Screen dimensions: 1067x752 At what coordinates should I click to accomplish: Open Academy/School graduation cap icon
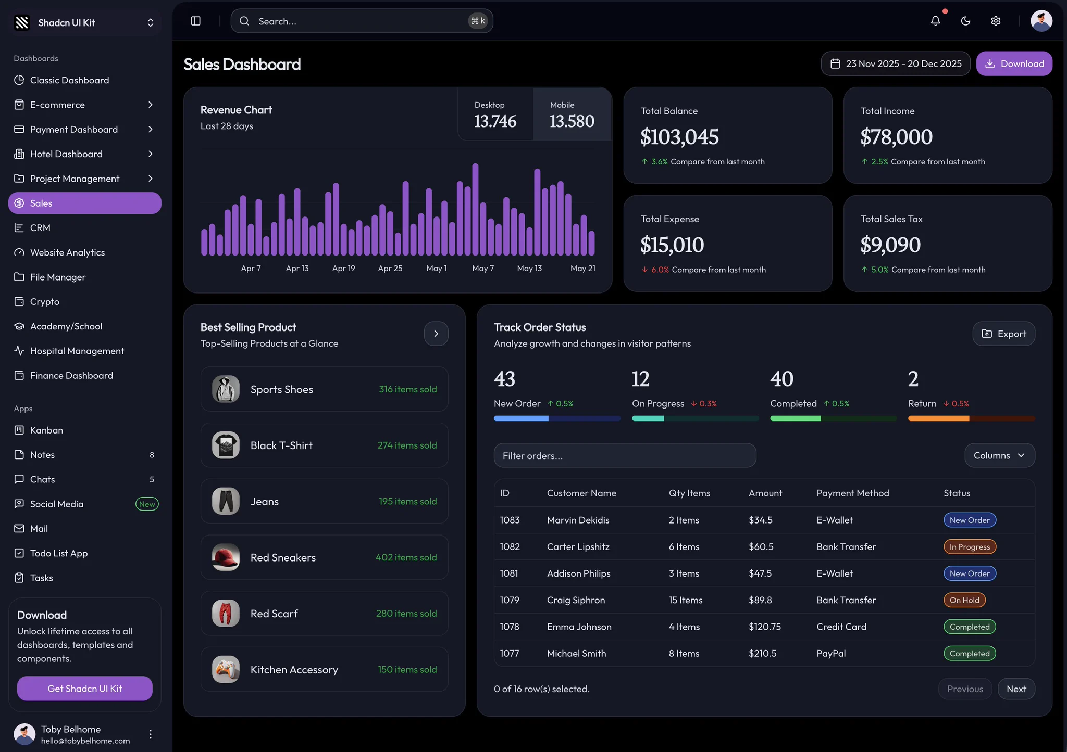tap(19, 326)
